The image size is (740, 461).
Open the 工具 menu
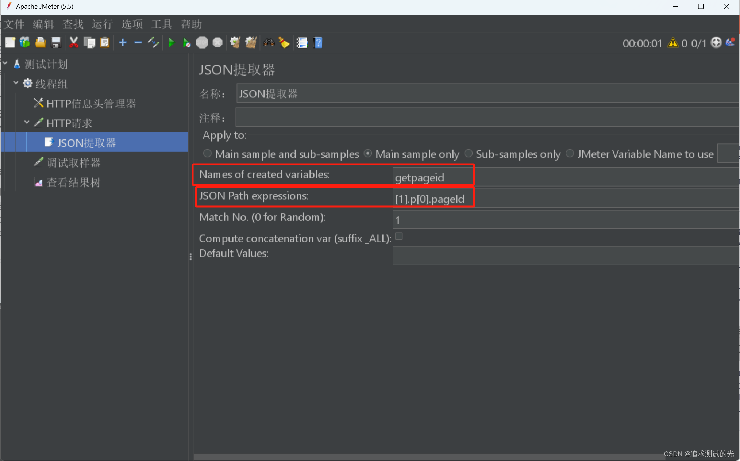162,24
